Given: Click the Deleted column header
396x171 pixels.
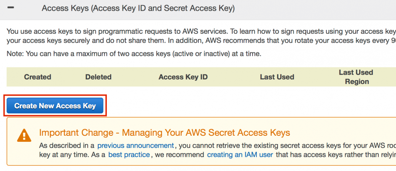Looking at the screenshot, I should coord(98,77).
